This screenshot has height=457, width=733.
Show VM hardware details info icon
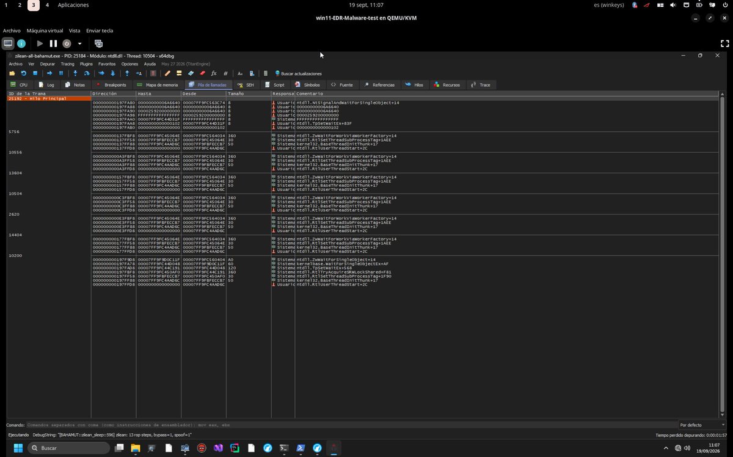[21, 43]
